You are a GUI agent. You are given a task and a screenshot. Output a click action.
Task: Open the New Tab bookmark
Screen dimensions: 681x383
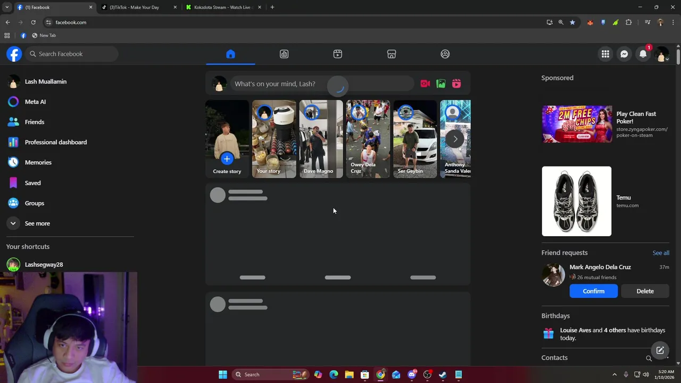coord(44,36)
